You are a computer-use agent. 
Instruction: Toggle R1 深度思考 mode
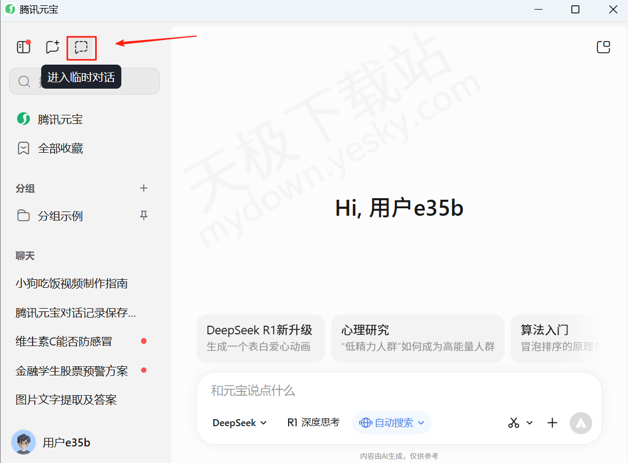pos(313,423)
